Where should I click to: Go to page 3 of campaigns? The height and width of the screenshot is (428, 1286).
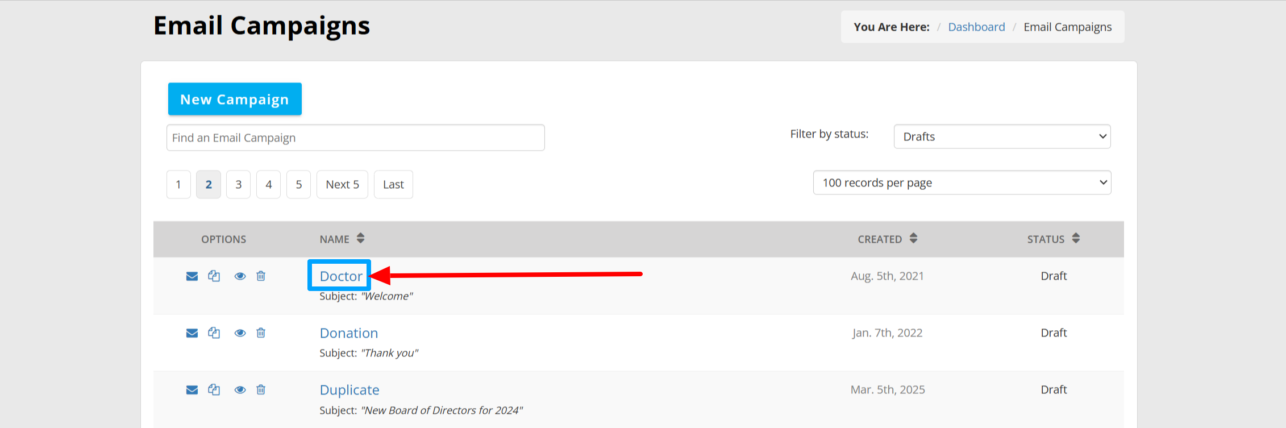pos(239,184)
